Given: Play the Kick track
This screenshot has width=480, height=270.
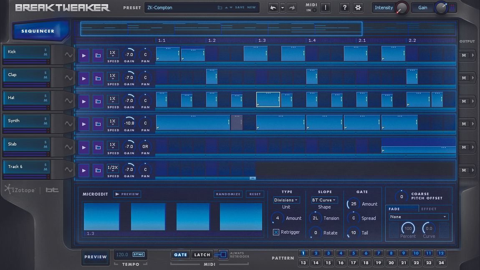Looking at the screenshot, I should [x=83, y=56].
